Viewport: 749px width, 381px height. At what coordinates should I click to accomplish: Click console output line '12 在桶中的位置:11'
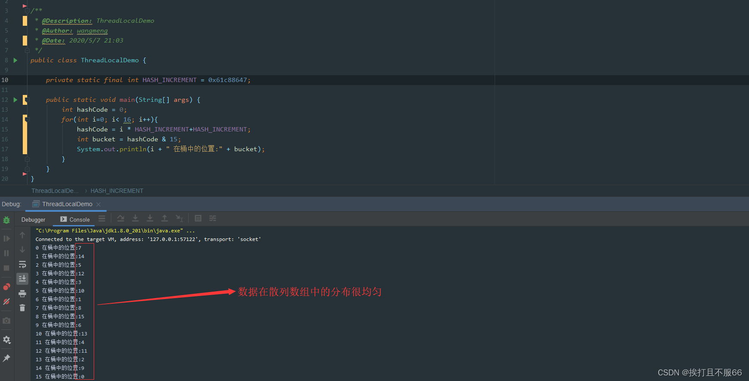(61, 351)
